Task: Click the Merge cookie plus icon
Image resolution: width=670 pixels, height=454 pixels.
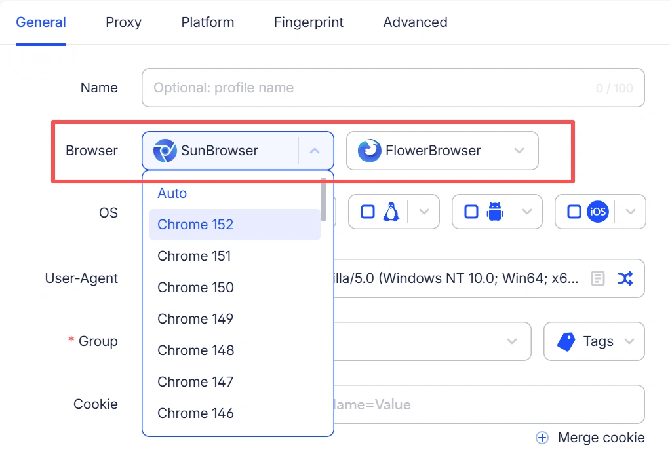Action: click(542, 438)
